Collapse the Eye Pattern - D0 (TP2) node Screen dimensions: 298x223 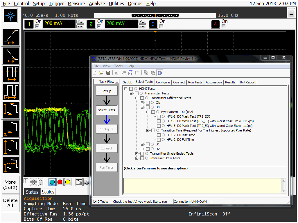click(148, 112)
